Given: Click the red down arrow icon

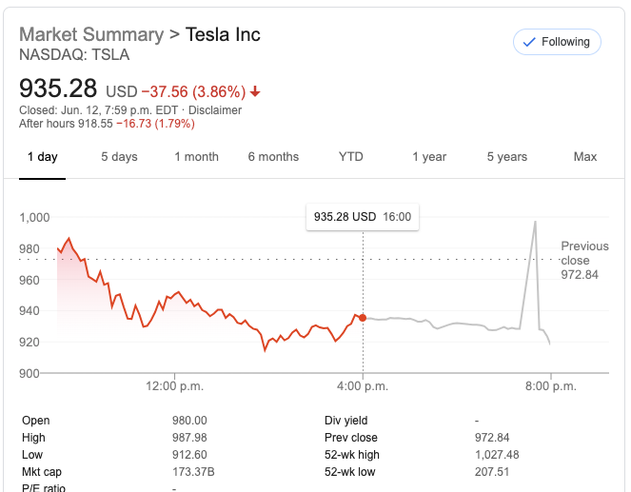Looking at the screenshot, I should pos(255,92).
